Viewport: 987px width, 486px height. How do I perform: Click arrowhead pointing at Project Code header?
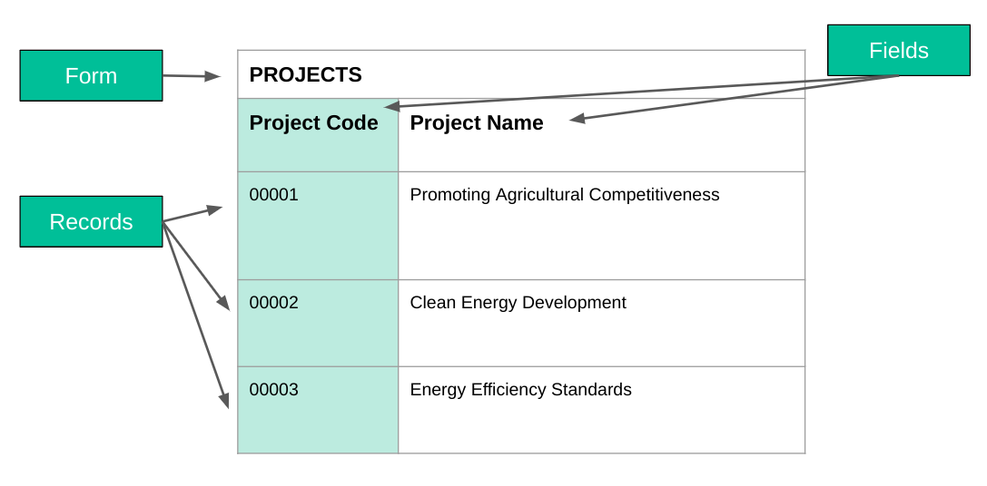(x=392, y=106)
